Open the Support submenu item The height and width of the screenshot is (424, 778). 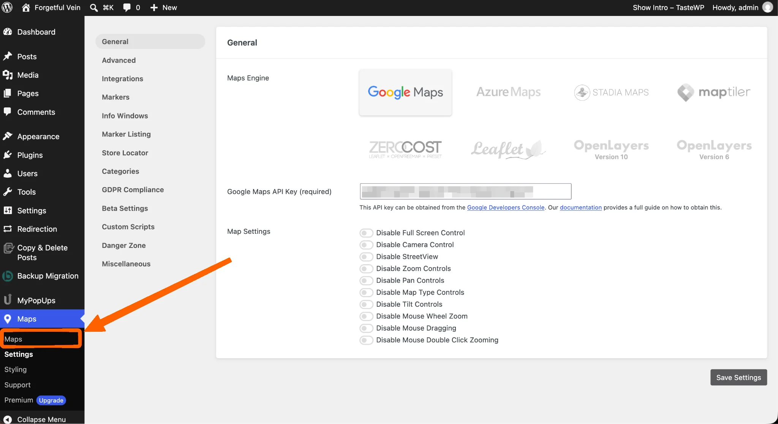click(x=17, y=385)
